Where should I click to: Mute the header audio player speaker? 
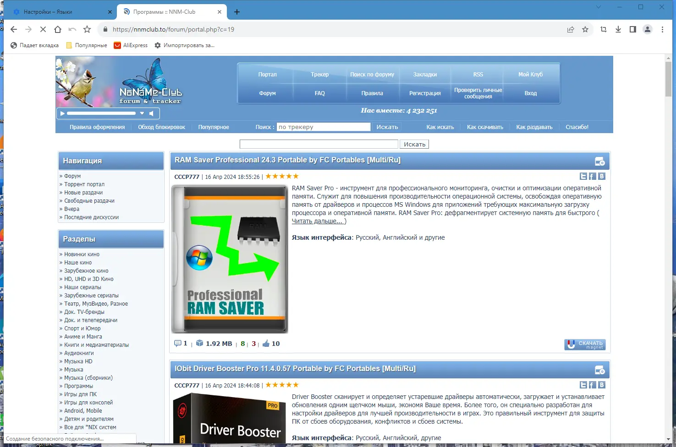(x=152, y=113)
